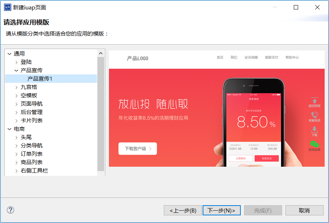The height and width of the screenshot is (223, 329).
Task: Collapse the 电商 category node
Action: tap(9, 129)
